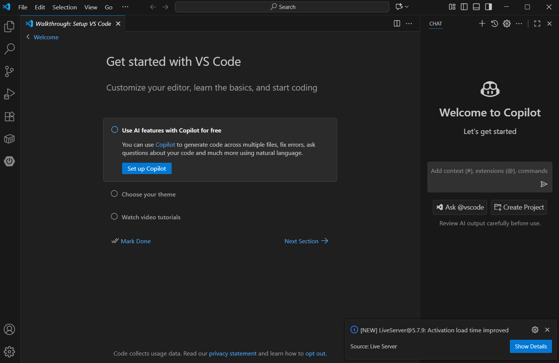Open the View menu
This screenshot has height=363, width=559.
91,7
